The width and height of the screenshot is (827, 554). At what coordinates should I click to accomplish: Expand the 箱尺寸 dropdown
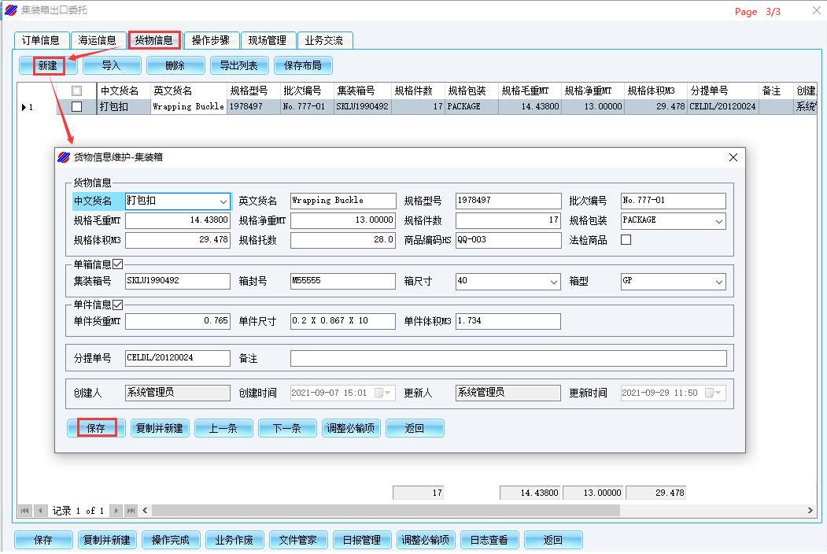pos(553,282)
